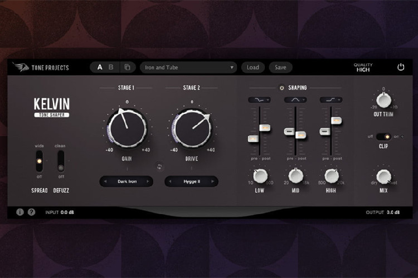Click the High band pre fader handle

[x=325, y=131]
